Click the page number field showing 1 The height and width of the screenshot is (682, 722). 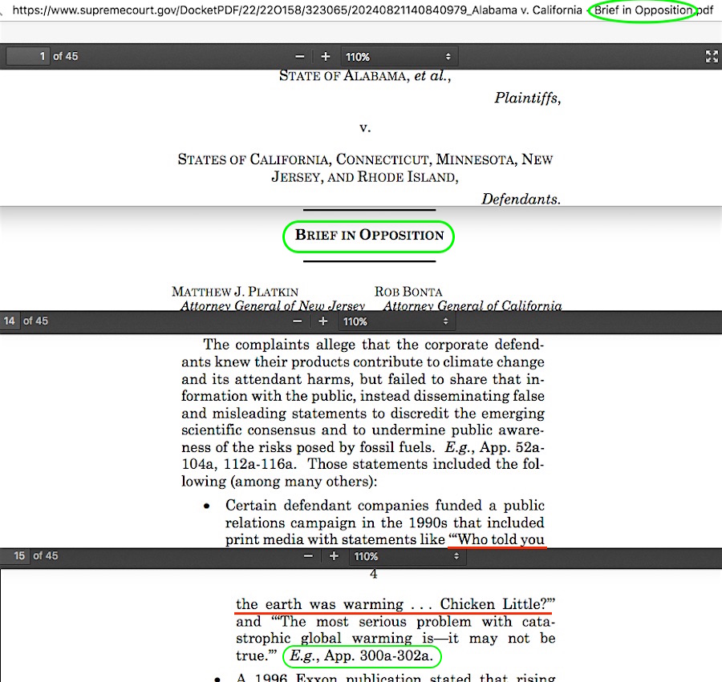tap(28, 57)
